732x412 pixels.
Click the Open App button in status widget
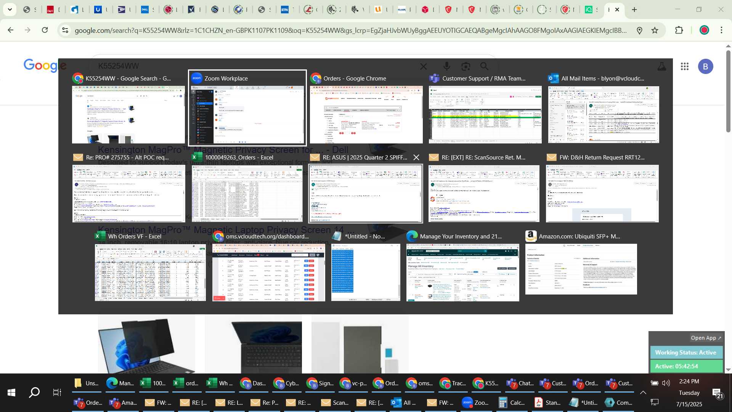[706, 338]
